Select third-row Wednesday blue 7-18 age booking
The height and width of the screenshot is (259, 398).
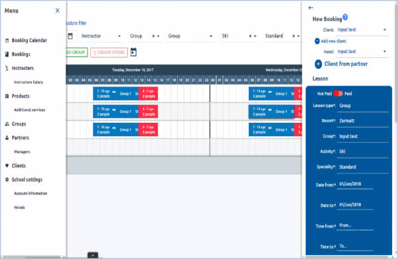271,129
